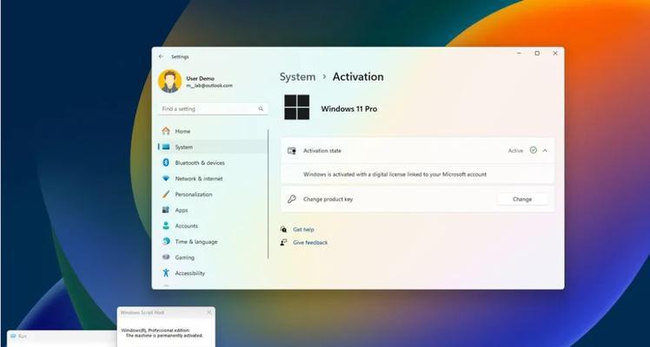The image size is (650, 347).
Task: Focus the Find a setting search box
Action: 213,108
